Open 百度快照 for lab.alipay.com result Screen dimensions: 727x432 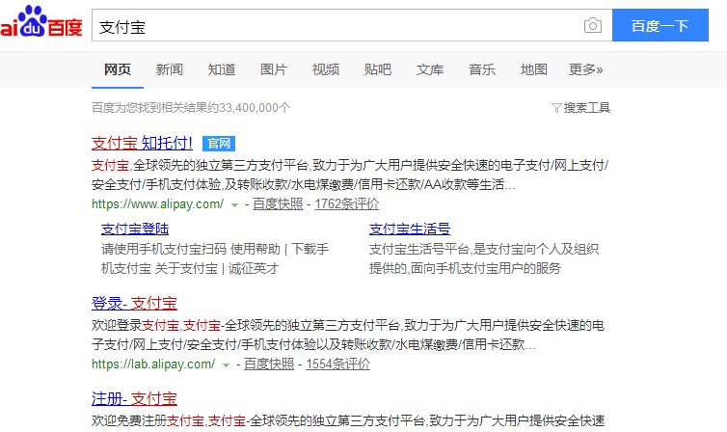coord(269,364)
